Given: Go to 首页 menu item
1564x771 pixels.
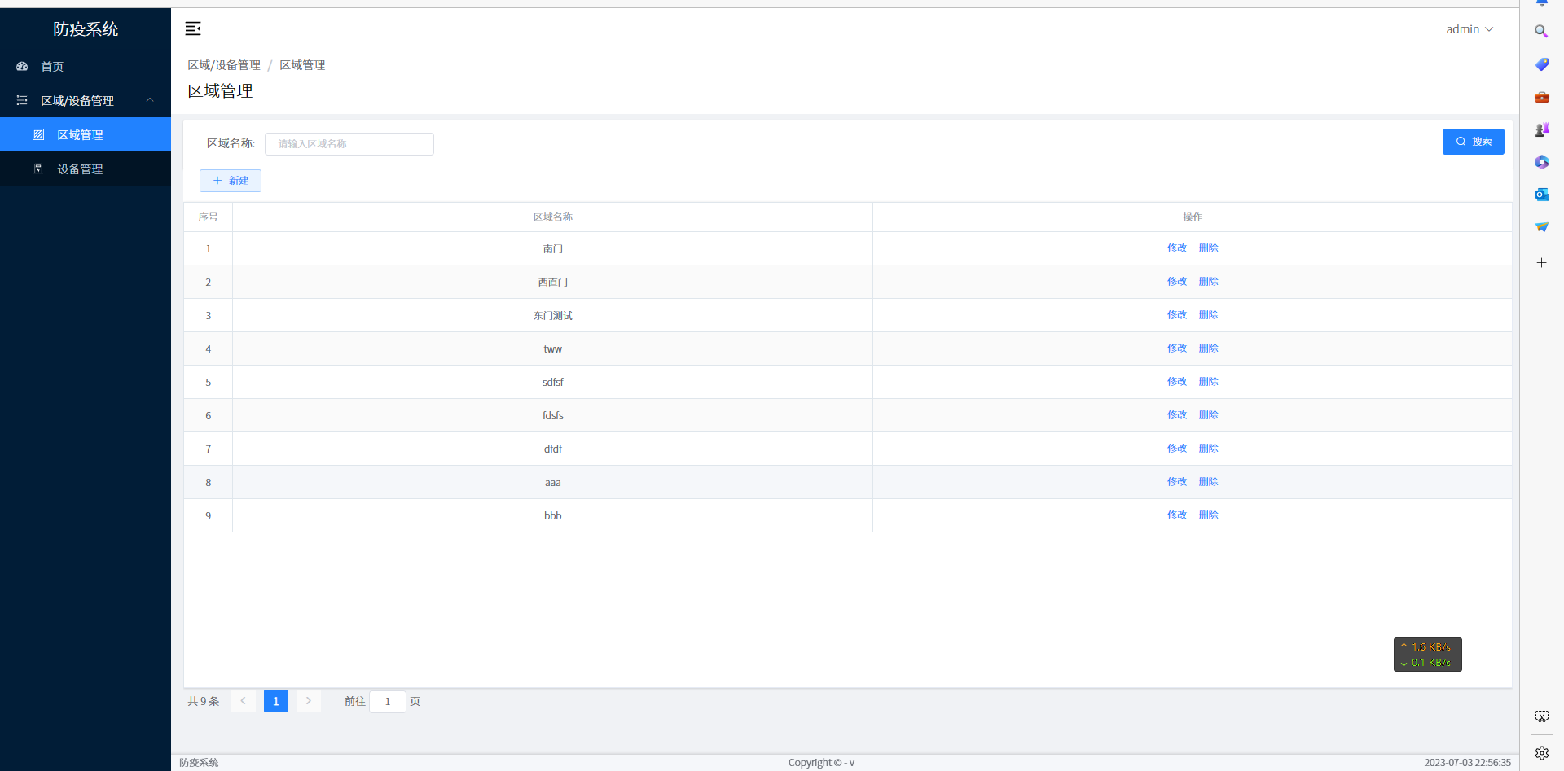Looking at the screenshot, I should [x=86, y=66].
